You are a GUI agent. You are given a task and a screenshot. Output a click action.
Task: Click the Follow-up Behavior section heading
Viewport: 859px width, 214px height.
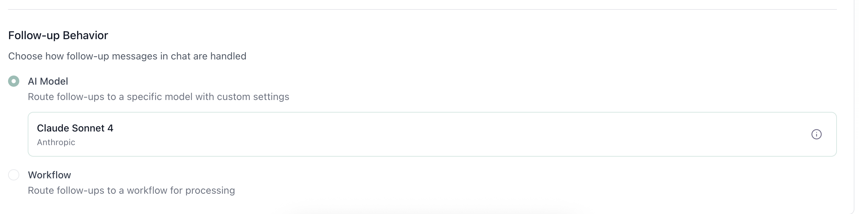[58, 35]
